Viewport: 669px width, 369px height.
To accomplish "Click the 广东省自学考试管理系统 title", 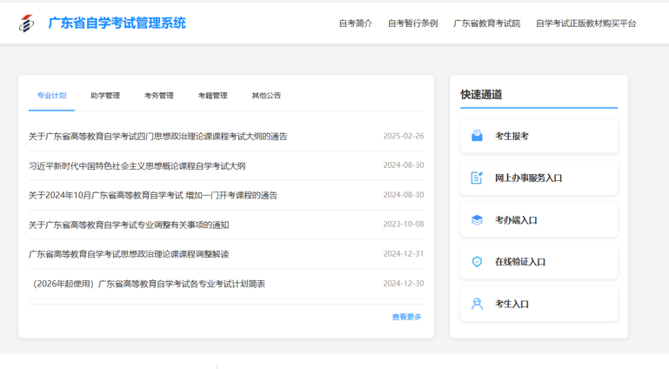I will pyautogui.click(x=117, y=23).
